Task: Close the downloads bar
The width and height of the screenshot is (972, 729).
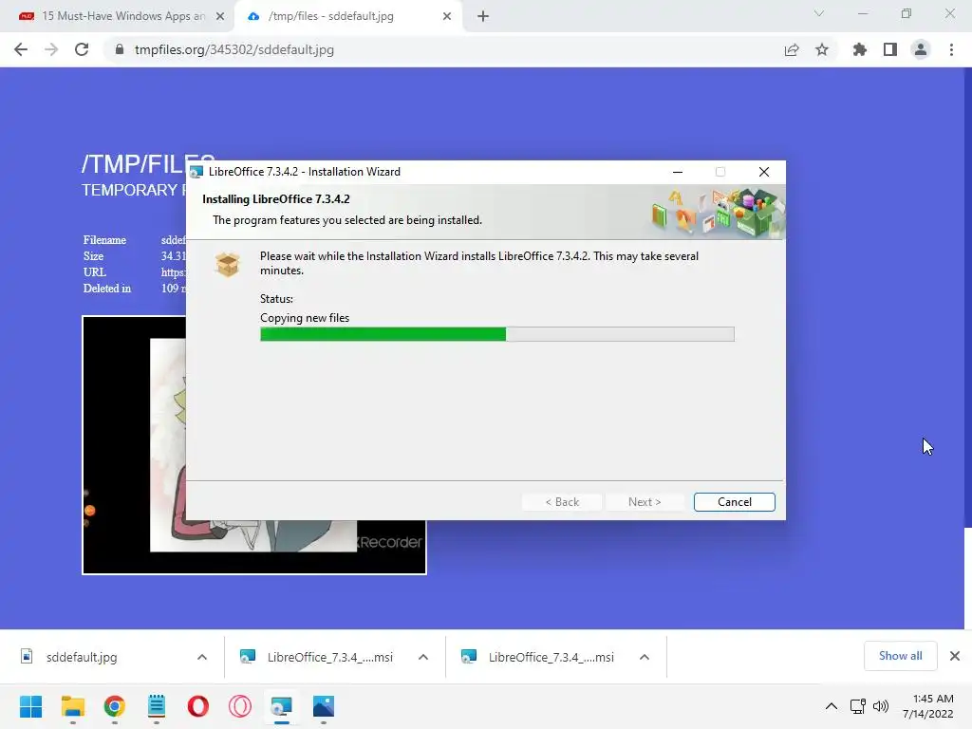Action: (955, 656)
